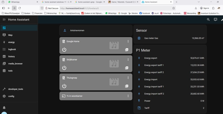
Task: Switch to home assistant windows 11 tab
Action: pyautogui.click(x=57, y=2)
